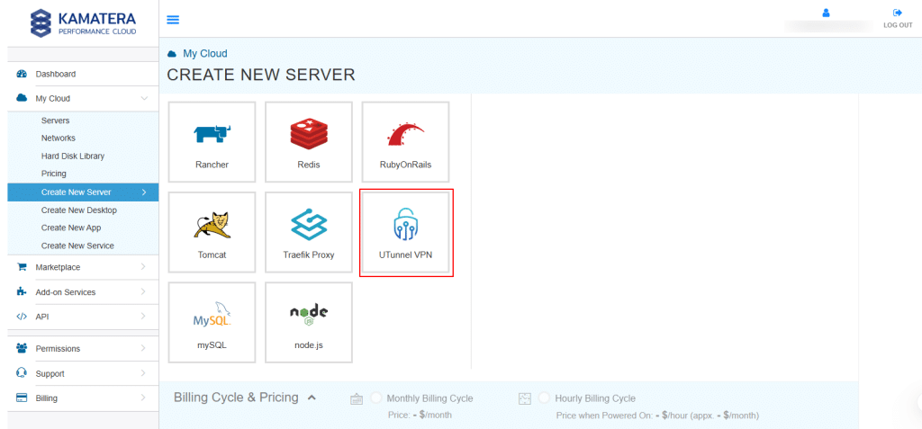
Task: Click 'Price when Powered On' text
Action: [x=657, y=416]
